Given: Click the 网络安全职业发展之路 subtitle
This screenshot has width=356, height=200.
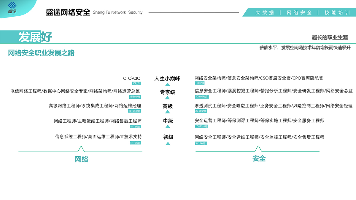Looking at the screenshot, I should 41,53.
